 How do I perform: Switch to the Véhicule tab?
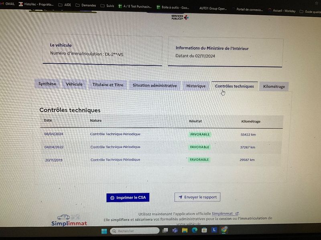pos(74,84)
